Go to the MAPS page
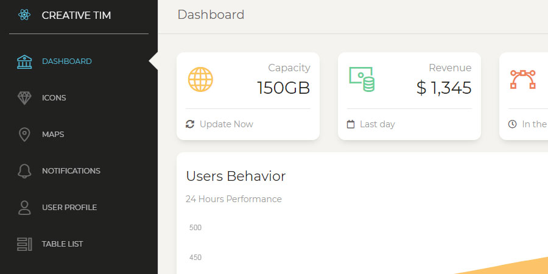 coord(53,135)
